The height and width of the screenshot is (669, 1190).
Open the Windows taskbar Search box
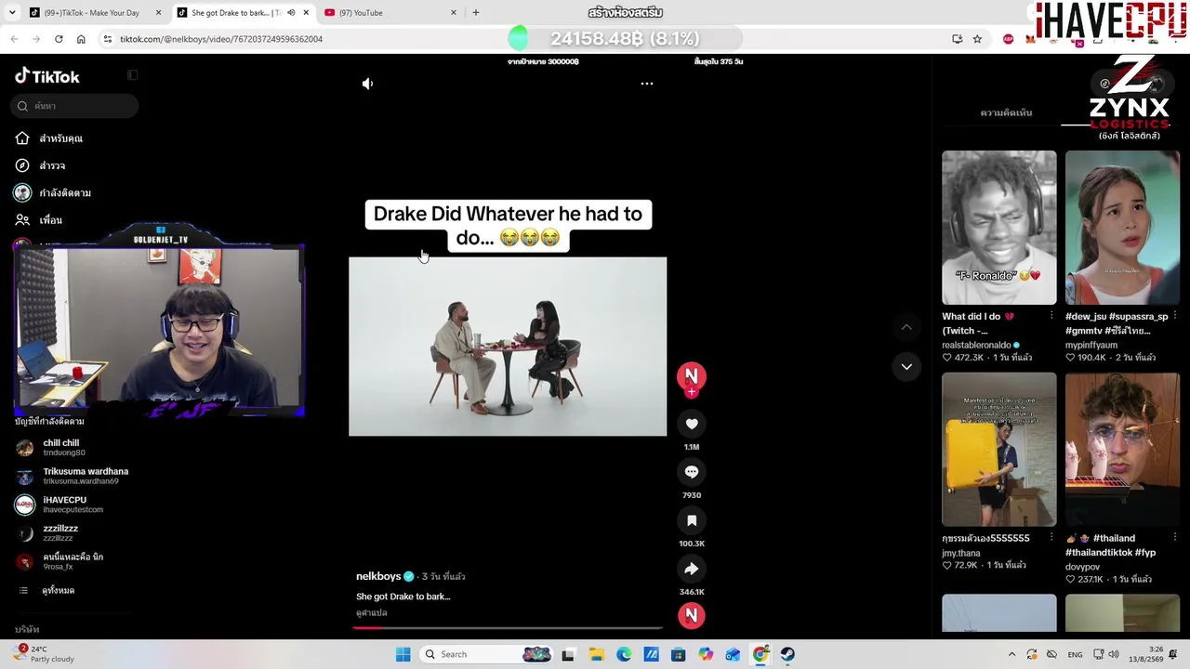[486, 654]
